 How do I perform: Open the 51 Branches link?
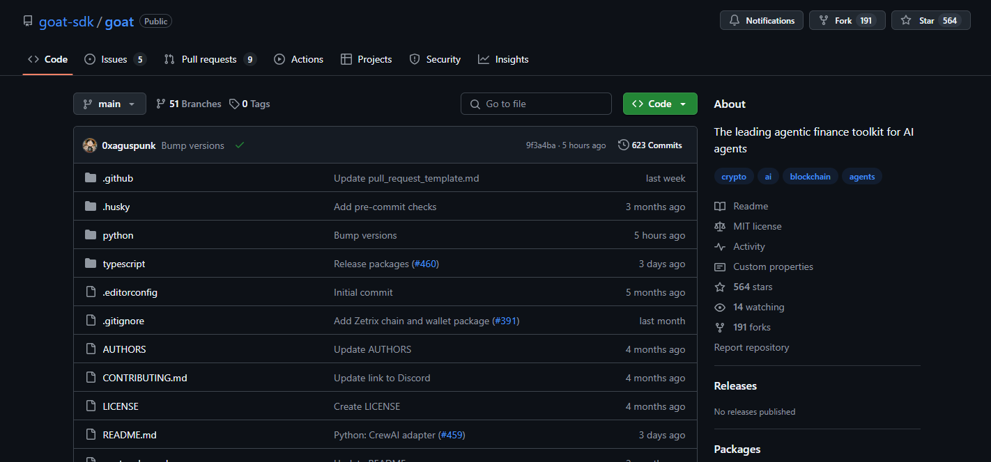189,104
